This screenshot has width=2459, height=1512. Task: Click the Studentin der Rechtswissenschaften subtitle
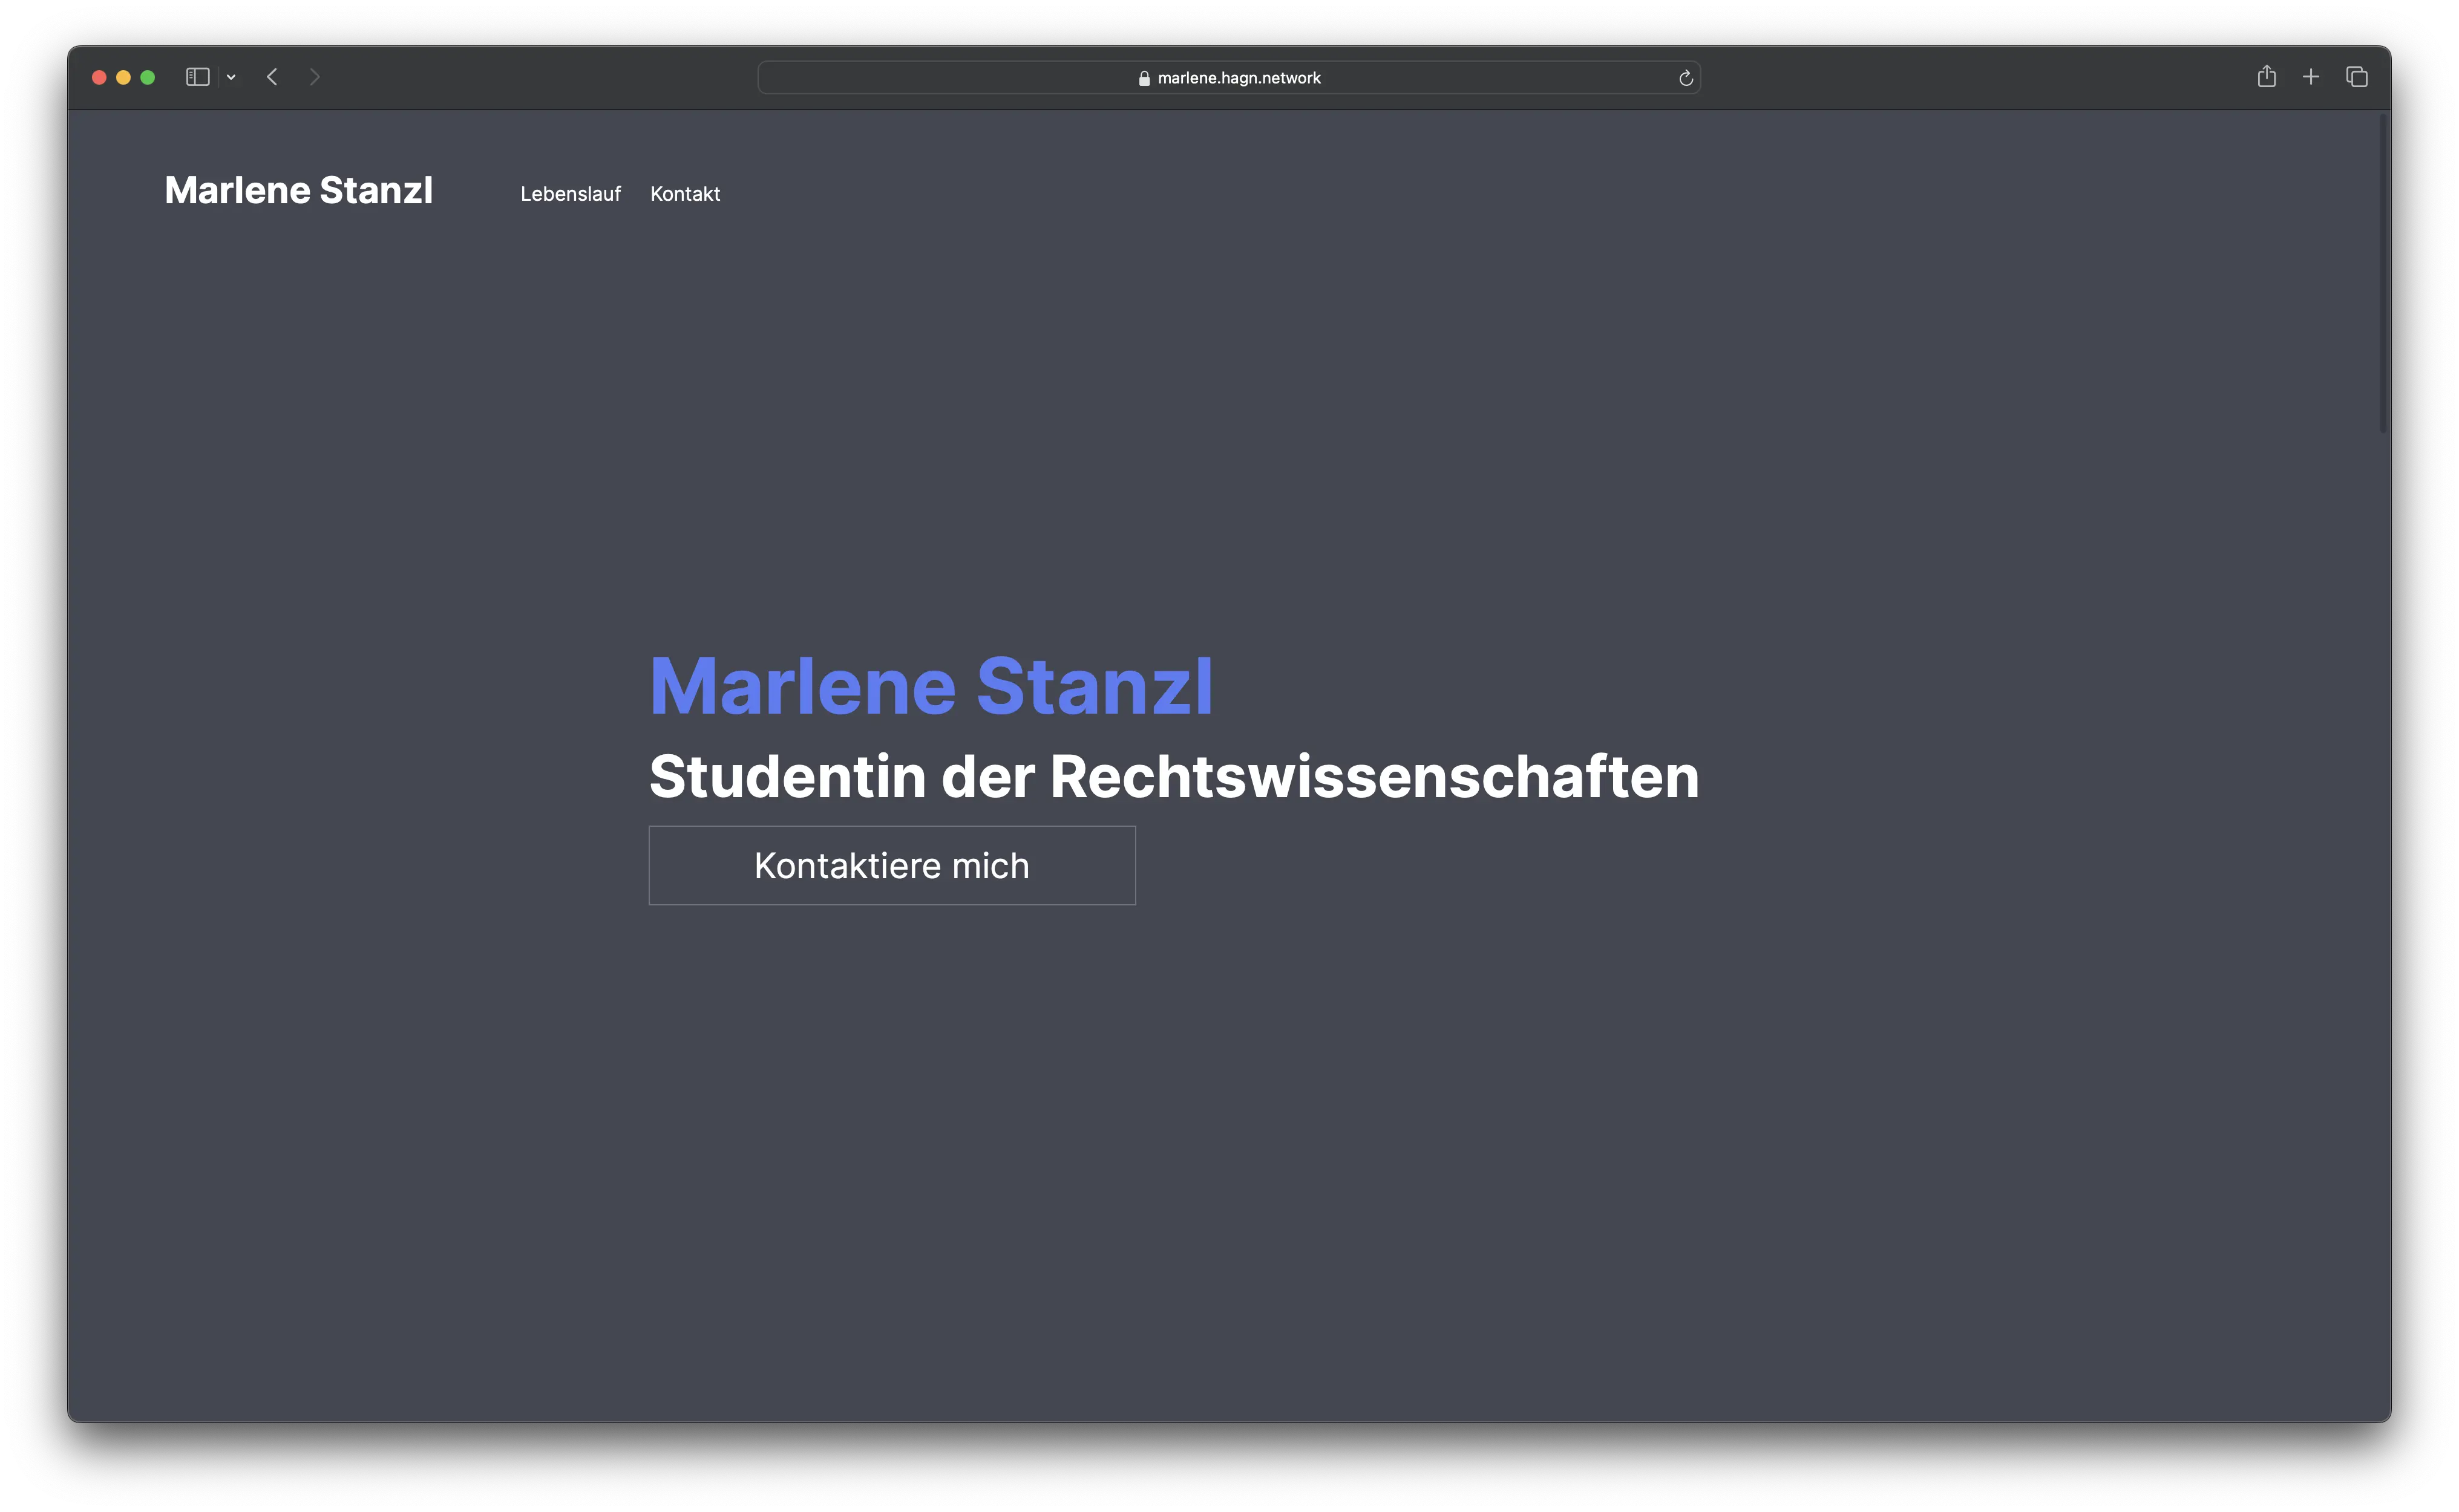coord(1174,776)
